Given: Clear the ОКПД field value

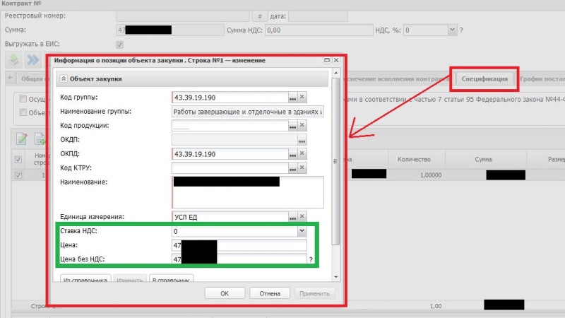Looking at the screenshot, I should [x=302, y=154].
